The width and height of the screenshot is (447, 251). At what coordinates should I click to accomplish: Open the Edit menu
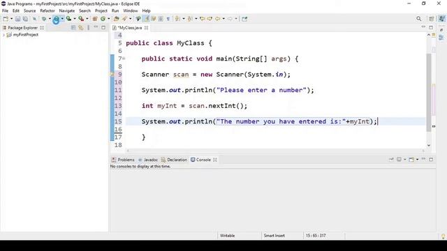tap(15, 11)
